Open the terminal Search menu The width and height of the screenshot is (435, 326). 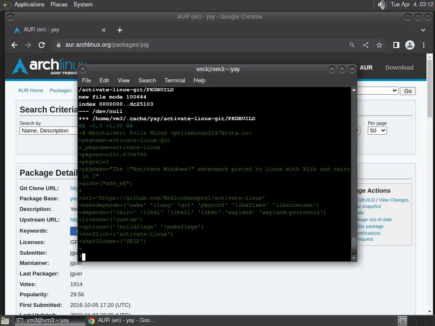tap(147, 80)
